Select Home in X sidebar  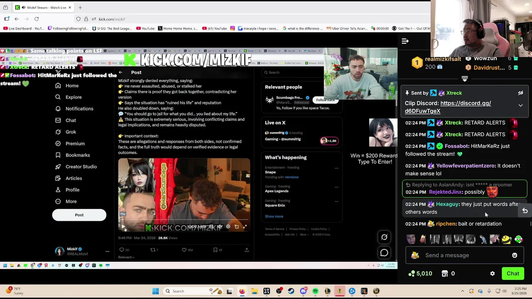pyautogui.click(x=67, y=86)
